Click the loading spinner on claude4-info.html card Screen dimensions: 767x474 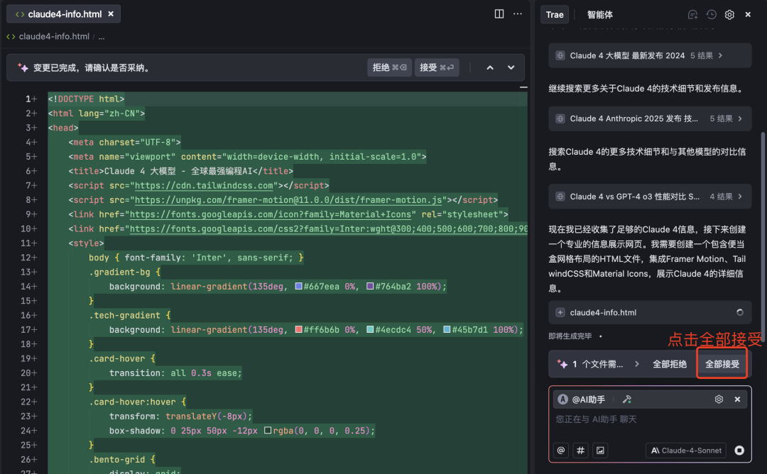coord(739,312)
